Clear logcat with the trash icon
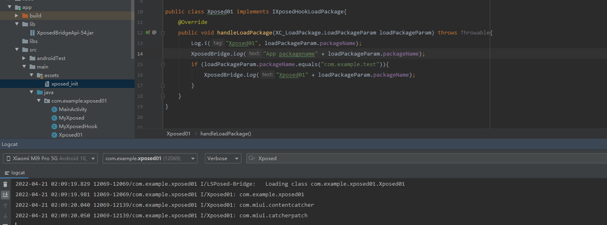Viewport: 607px width, 225px height. coord(5,184)
